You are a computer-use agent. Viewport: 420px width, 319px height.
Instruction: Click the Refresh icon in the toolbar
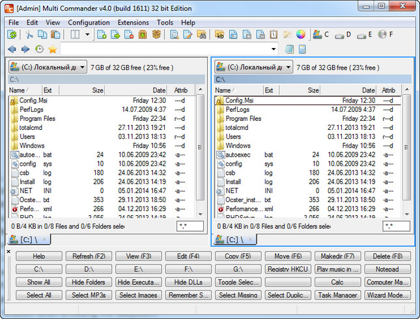click(12, 34)
